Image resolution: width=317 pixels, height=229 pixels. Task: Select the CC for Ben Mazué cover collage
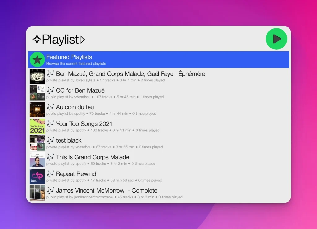[37, 93]
